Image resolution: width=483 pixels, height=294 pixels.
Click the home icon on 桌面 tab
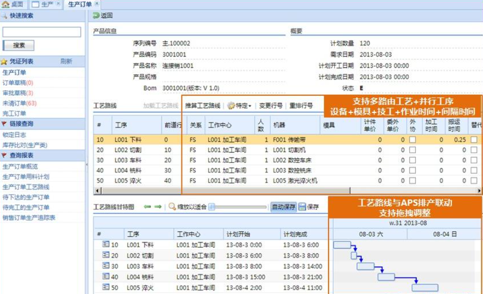[5, 4]
